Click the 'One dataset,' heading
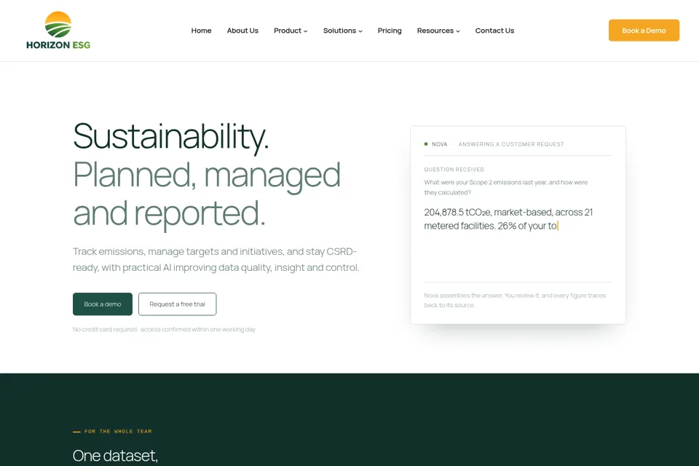This screenshot has height=466, width=699. pos(115,456)
